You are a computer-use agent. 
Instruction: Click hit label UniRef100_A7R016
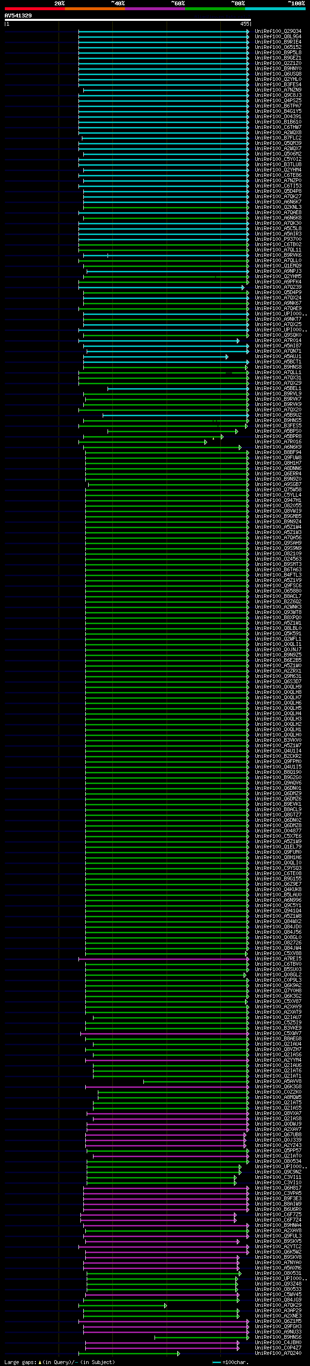click(278, 441)
